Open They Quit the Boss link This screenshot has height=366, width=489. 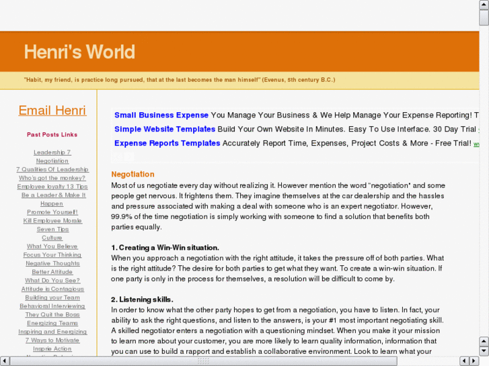pos(52,314)
